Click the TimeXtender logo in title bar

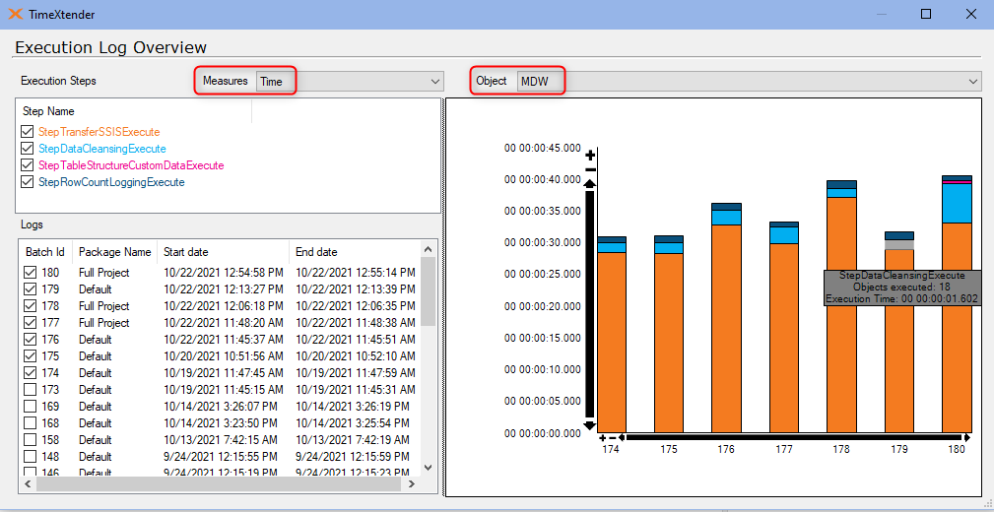[16, 14]
